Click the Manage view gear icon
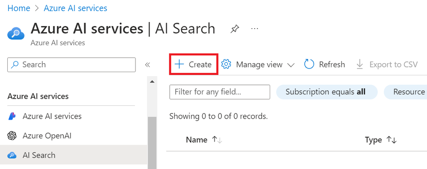 pyautogui.click(x=226, y=64)
